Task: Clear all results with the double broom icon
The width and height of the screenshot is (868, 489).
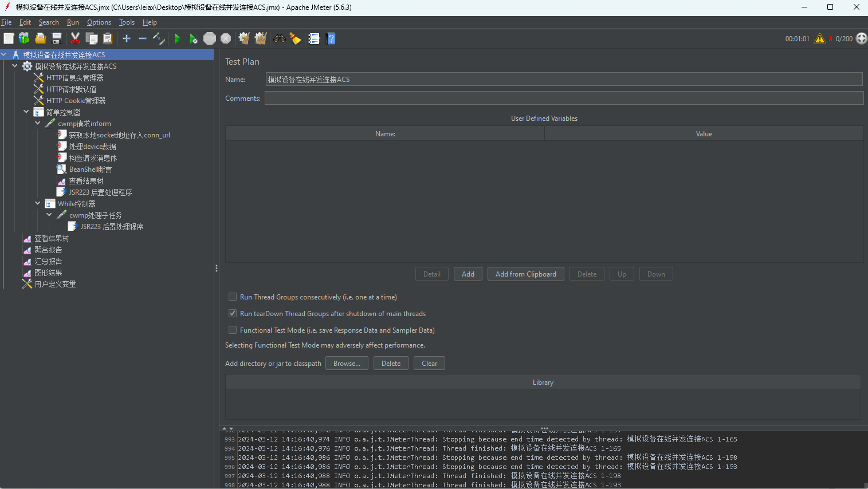Action: point(261,38)
